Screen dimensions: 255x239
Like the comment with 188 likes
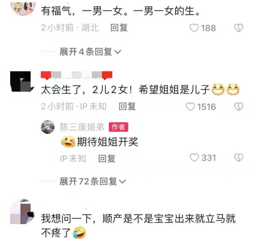(194, 28)
